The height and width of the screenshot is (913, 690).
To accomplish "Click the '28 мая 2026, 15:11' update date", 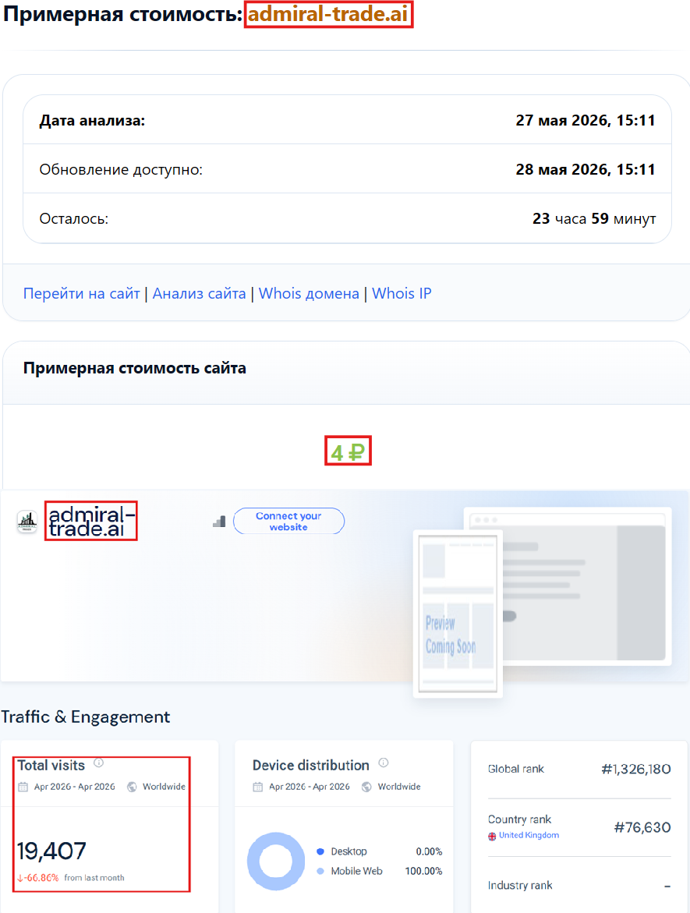I will (x=586, y=169).
